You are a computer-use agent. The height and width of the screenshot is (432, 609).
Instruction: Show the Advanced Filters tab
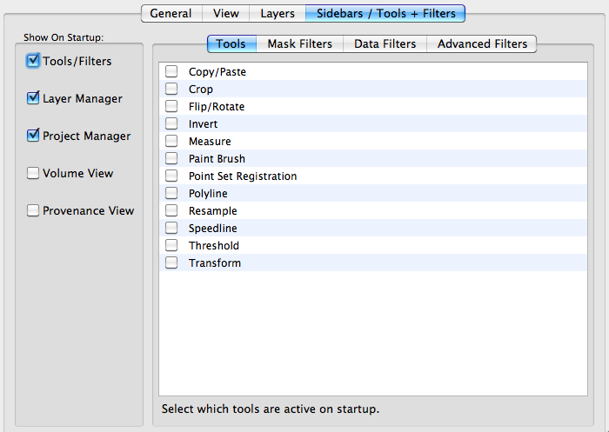482,43
